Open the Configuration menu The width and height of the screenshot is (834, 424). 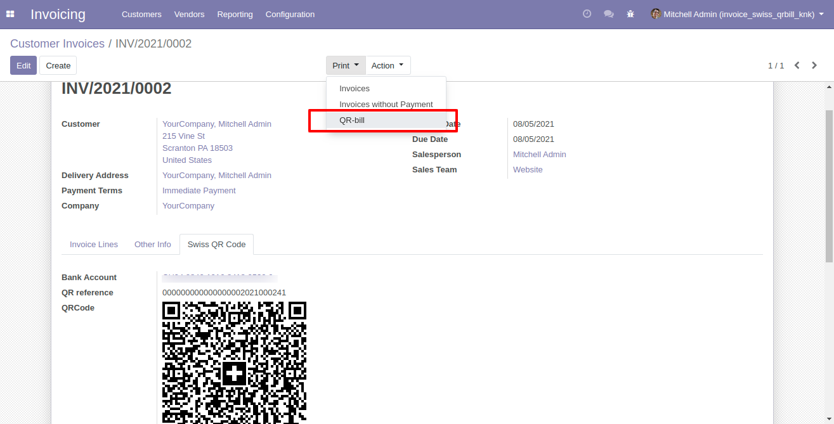point(290,14)
